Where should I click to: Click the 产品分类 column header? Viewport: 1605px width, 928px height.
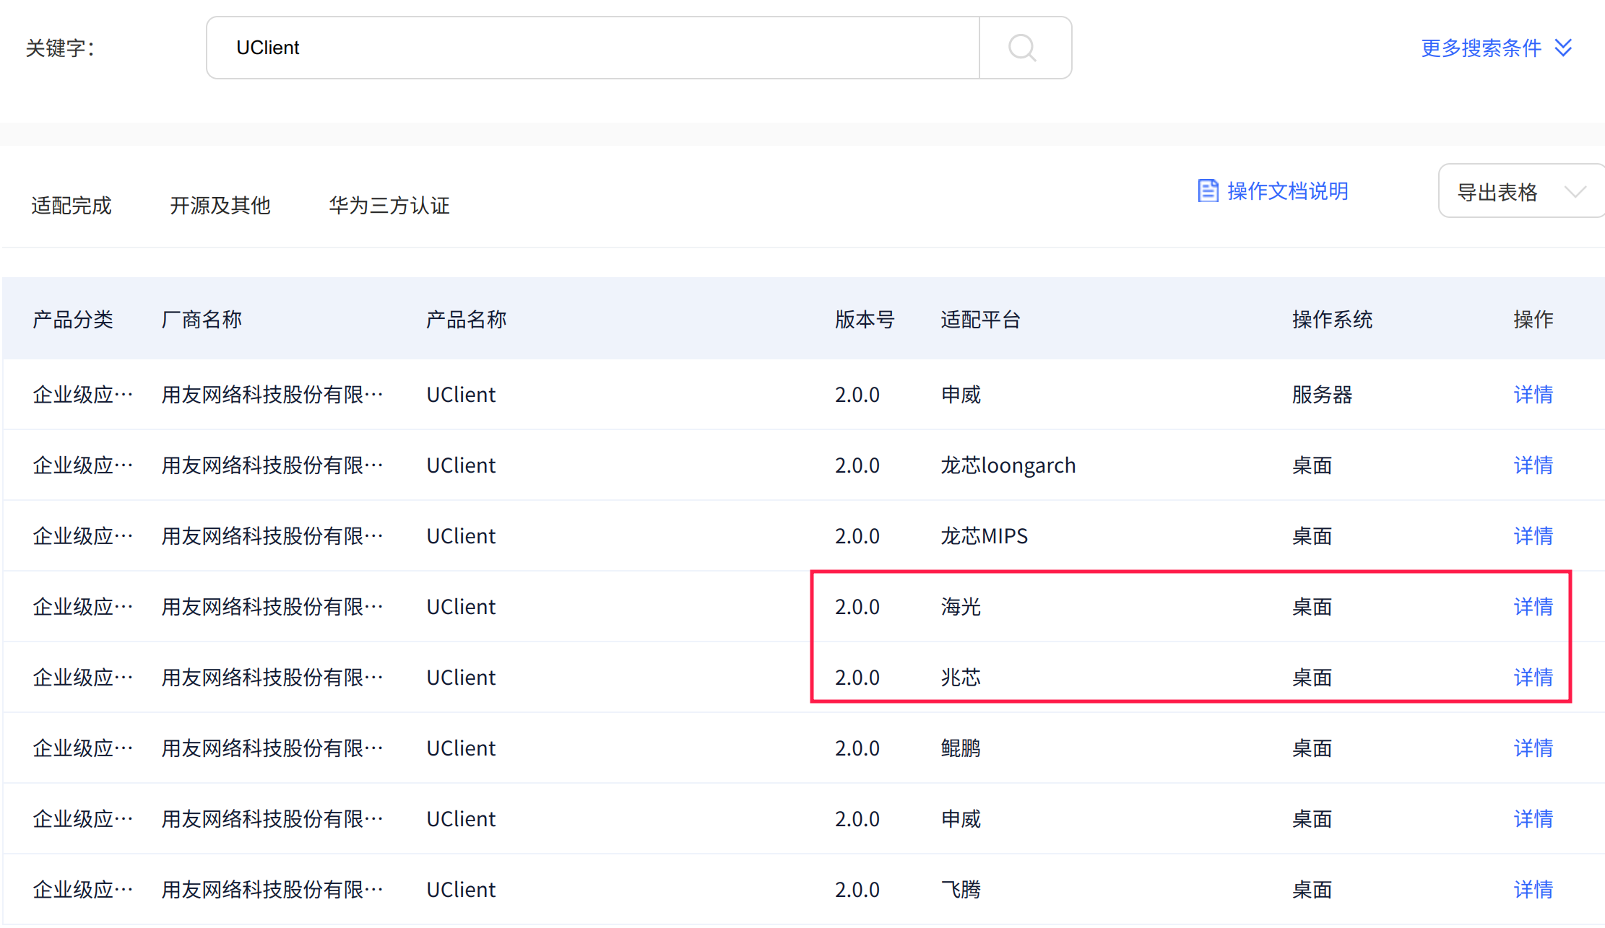pyautogui.click(x=73, y=320)
